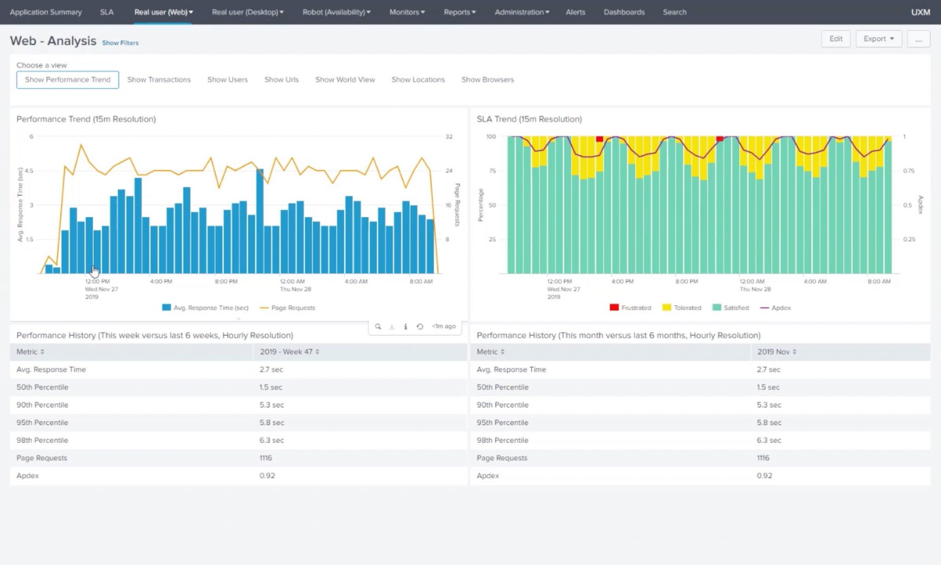Viewport: 941px width, 565px height.
Task: Click the info icon in performance history
Action: pos(405,326)
